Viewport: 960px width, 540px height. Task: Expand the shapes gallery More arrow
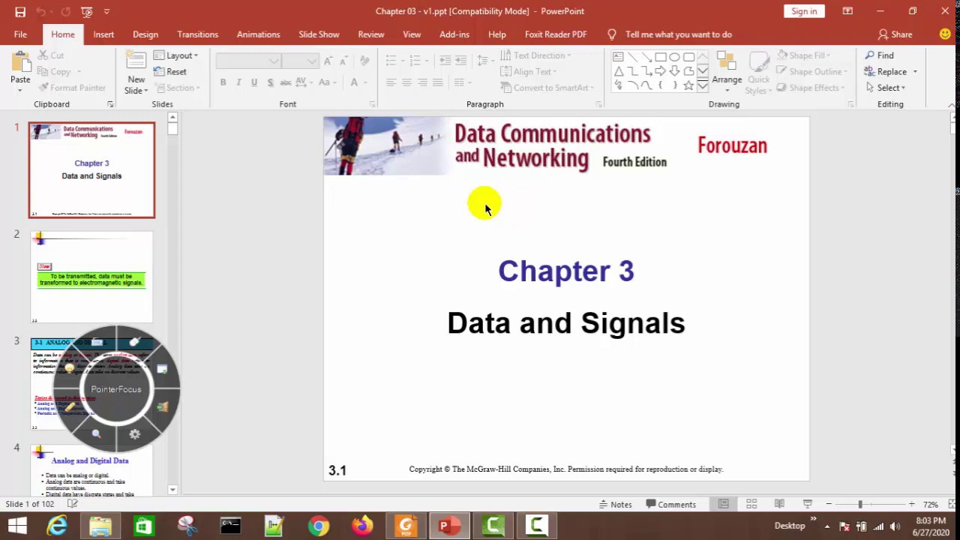pos(703,85)
